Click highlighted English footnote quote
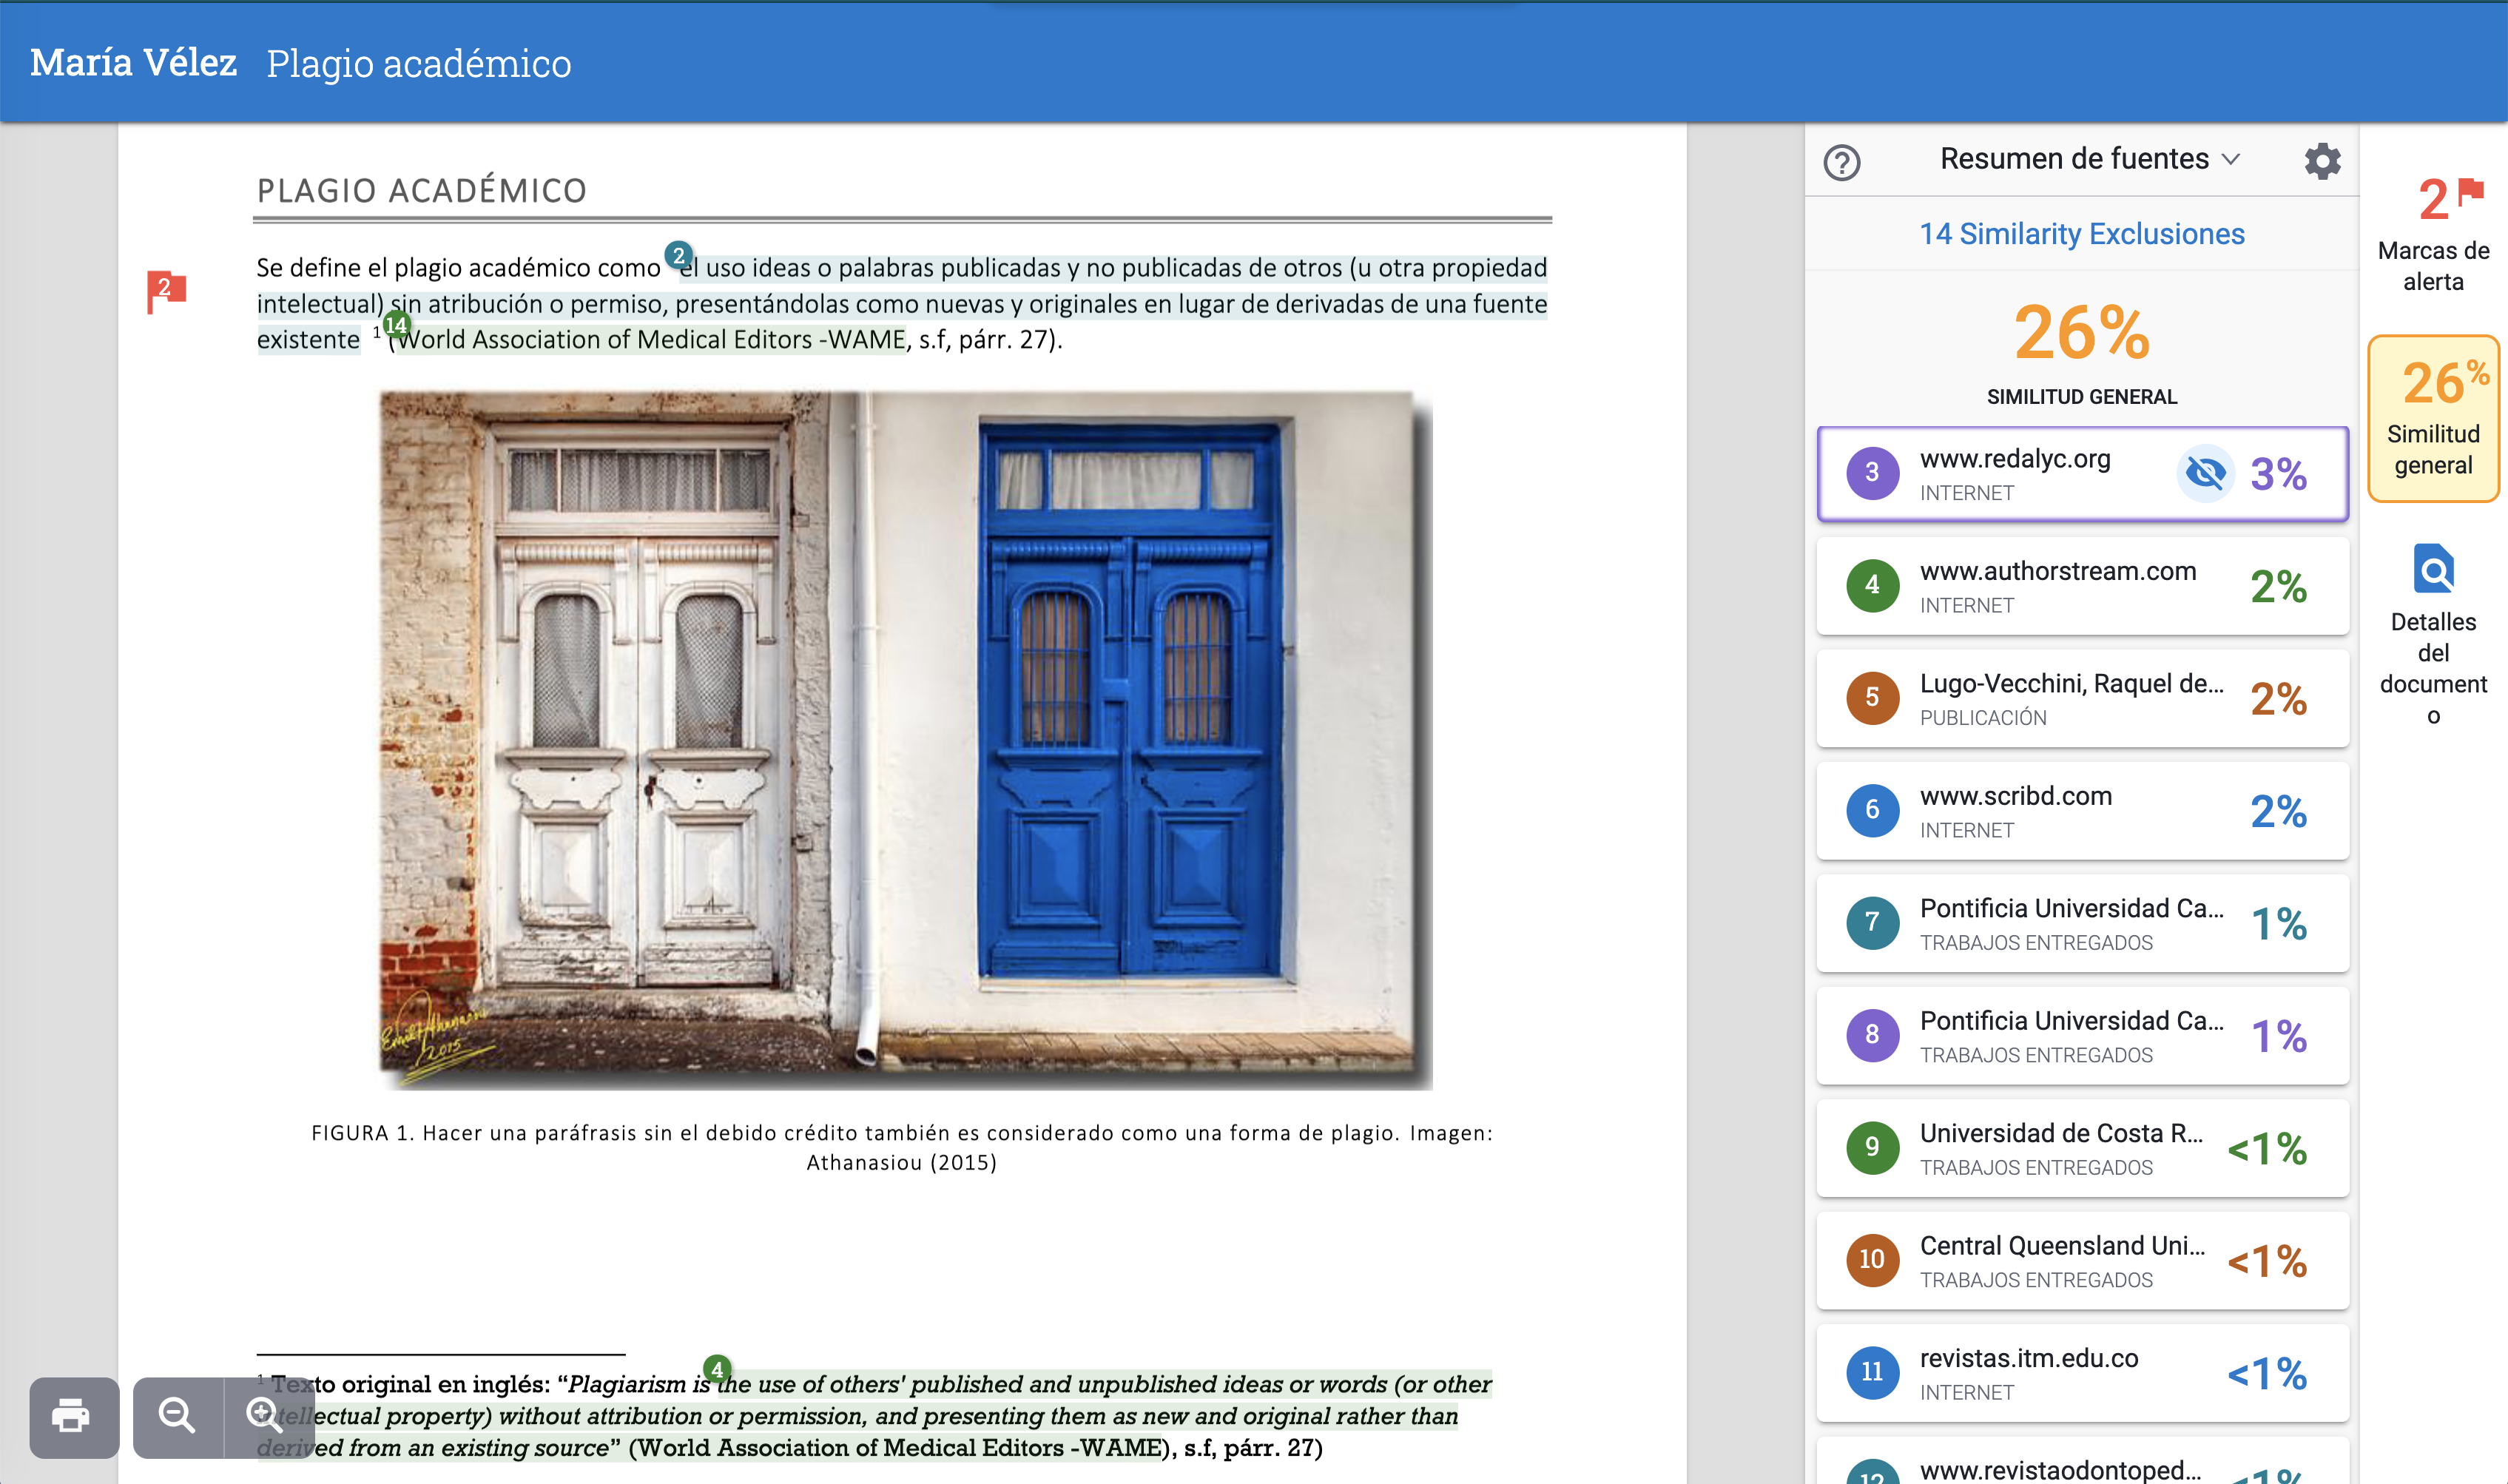Image resolution: width=2508 pixels, height=1484 pixels. 875,1416
